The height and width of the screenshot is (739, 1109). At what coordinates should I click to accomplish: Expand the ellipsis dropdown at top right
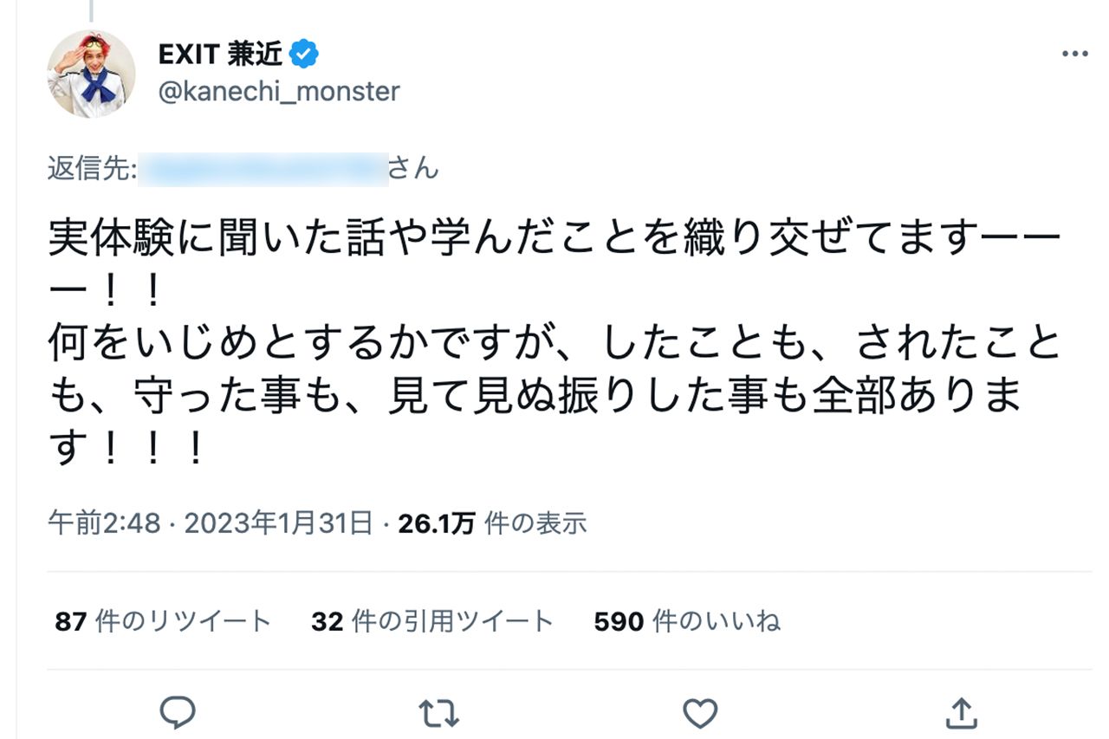pyautogui.click(x=1073, y=52)
